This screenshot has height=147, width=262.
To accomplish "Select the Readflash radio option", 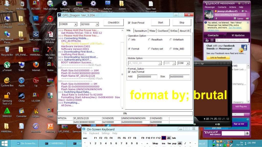I will click(149, 40).
